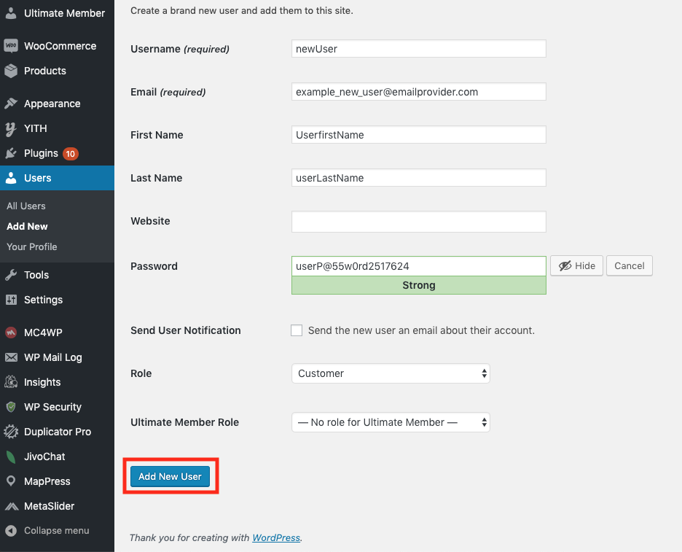Screen dimensions: 682x552
Task: Click the WooCommerce icon in sidebar
Action: (x=11, y=46)
